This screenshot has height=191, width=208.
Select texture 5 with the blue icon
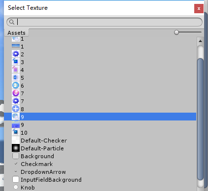point(100,78)
